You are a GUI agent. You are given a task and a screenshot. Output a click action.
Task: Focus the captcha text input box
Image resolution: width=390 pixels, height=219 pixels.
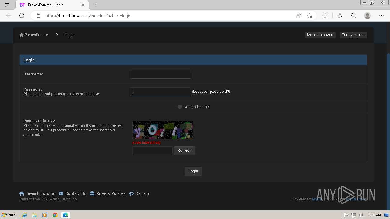point(152,151)
